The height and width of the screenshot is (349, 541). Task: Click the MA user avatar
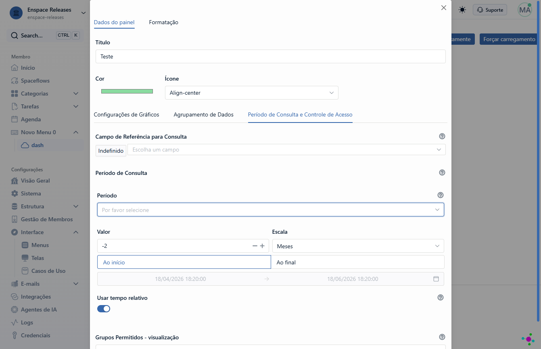[x=525, y=10]
